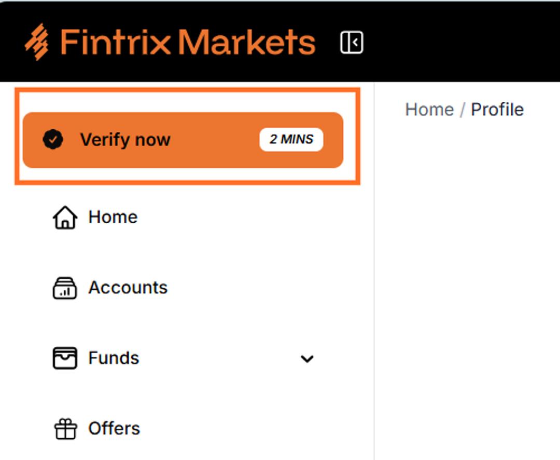560x460 pixels.
Task: Click the verified badge check icon
Action: click(x=53, y=140)
